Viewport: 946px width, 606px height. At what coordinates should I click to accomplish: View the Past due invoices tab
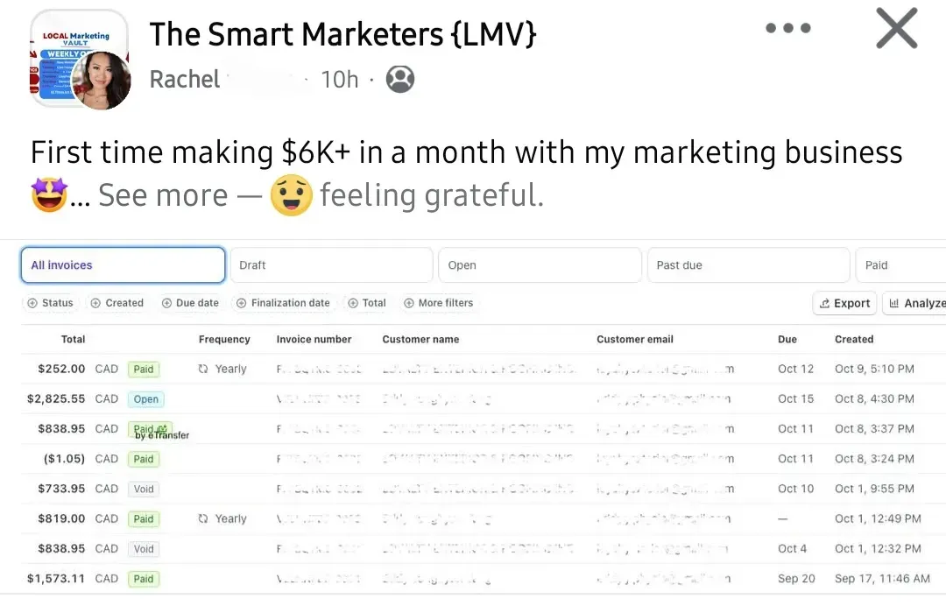coord(748,265)
